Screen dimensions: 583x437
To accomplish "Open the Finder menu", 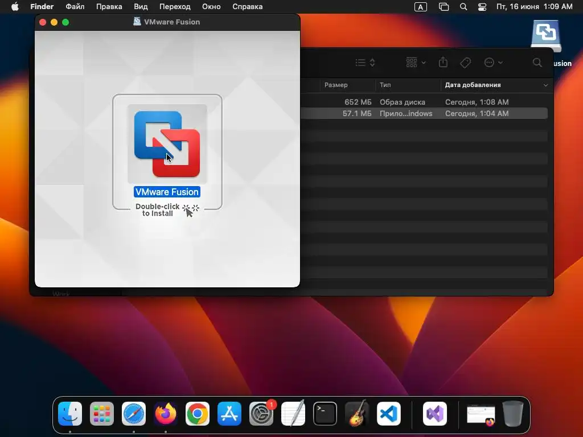I will click(x=42, y=7).
